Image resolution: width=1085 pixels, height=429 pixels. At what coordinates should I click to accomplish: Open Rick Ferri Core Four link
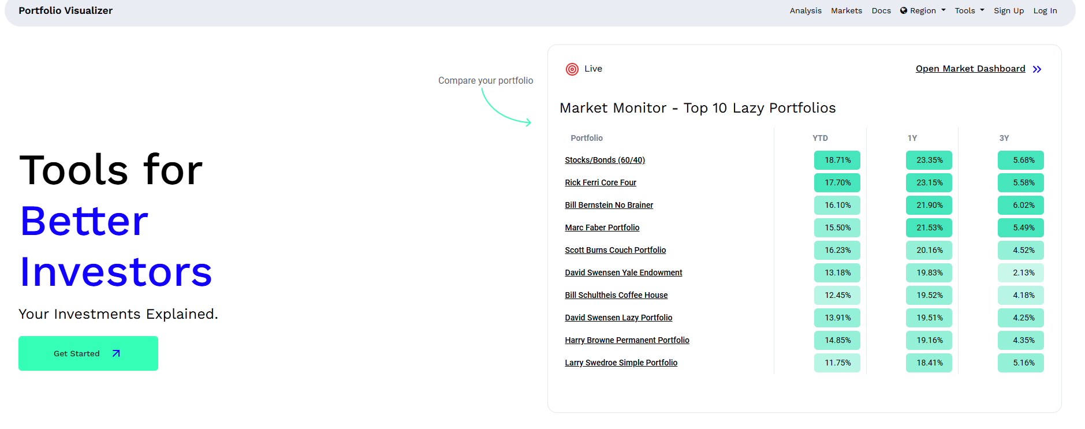coord(601,182)
